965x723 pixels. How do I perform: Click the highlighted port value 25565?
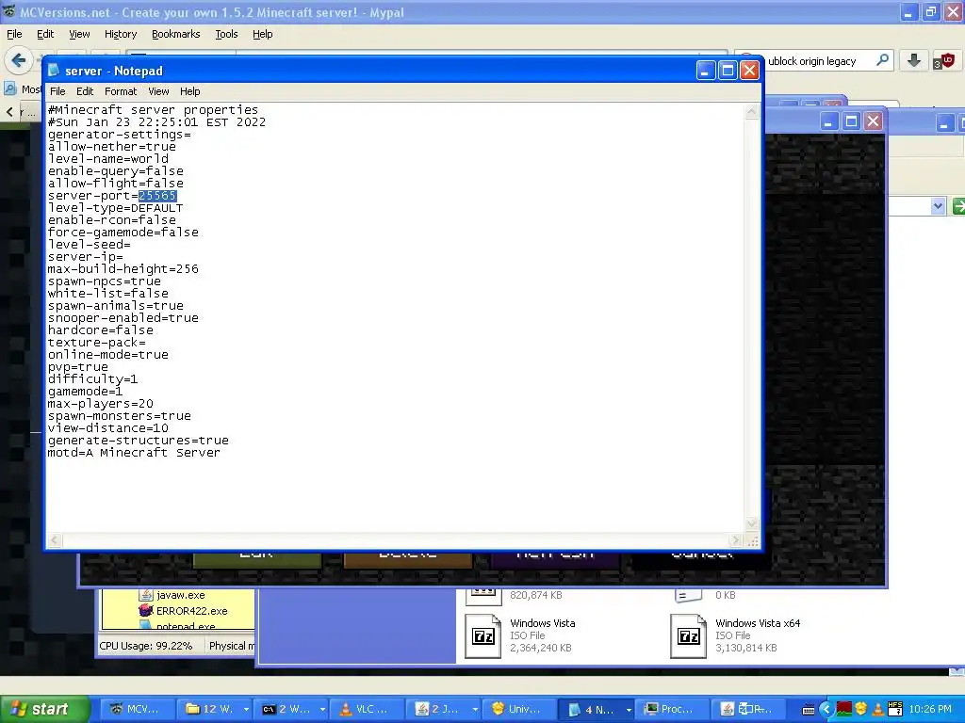(157, 196)
